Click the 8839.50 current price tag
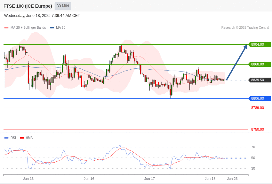The height and width of the screenshot is (184, 272). pyautogui.click(x=260, y=80)
